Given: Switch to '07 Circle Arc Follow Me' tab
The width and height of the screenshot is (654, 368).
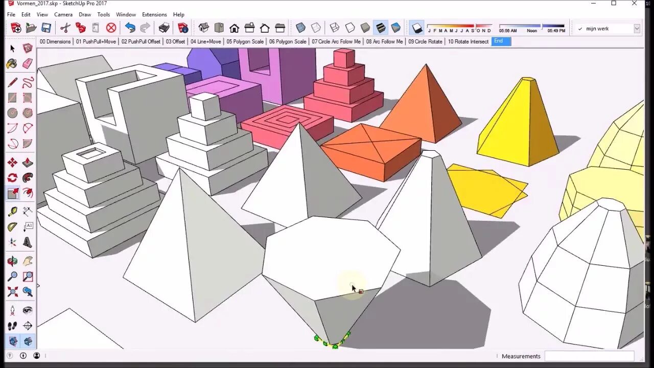Looking at the screenshot, I should [x=336, y=41].
